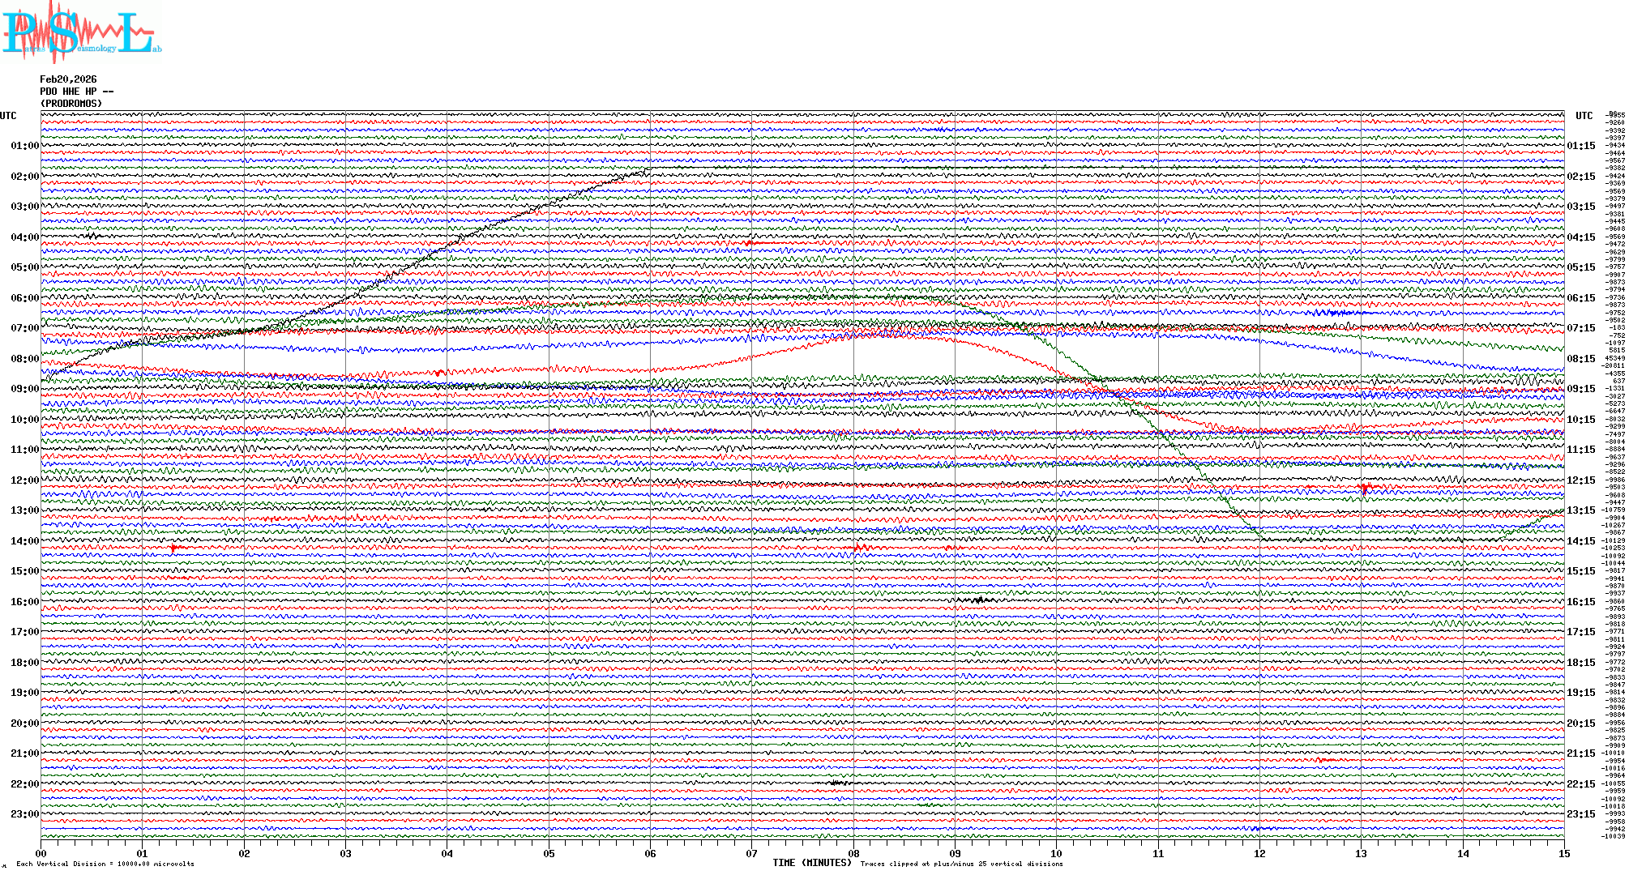Click the 16:15 time label on right
Screen dimensions: 1629x875
click(1580, 602)
